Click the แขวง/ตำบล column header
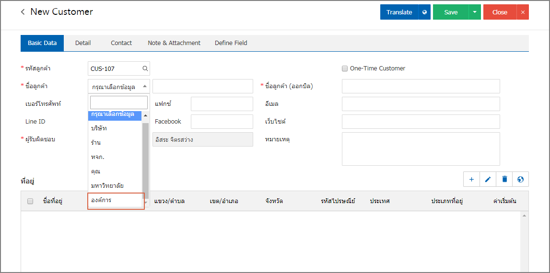550x273 pixels. click(170, 201)
